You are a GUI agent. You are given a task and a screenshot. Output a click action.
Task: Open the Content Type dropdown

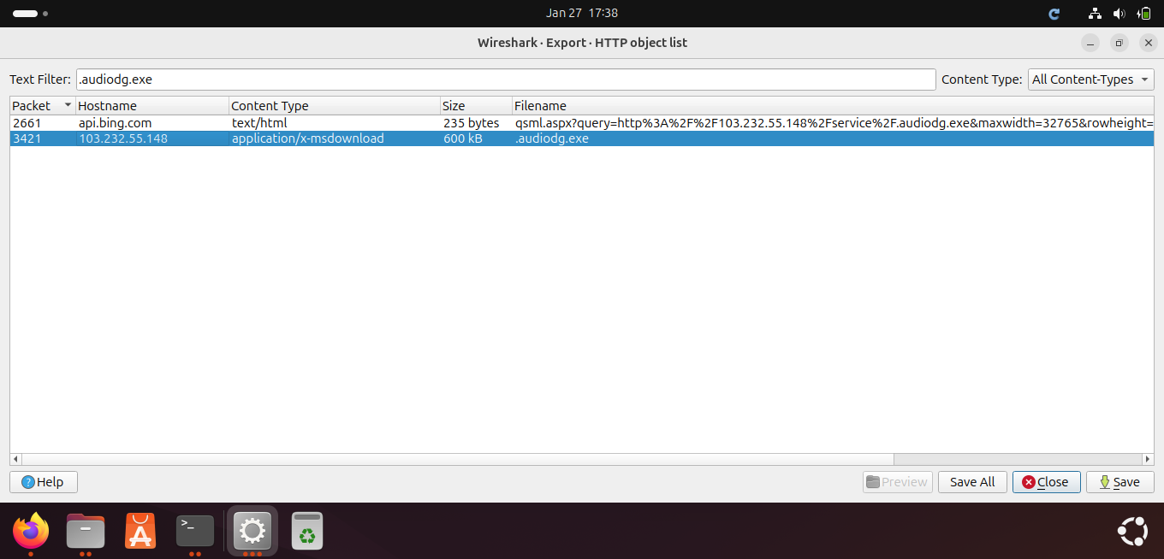click(x=1090, y=79)
